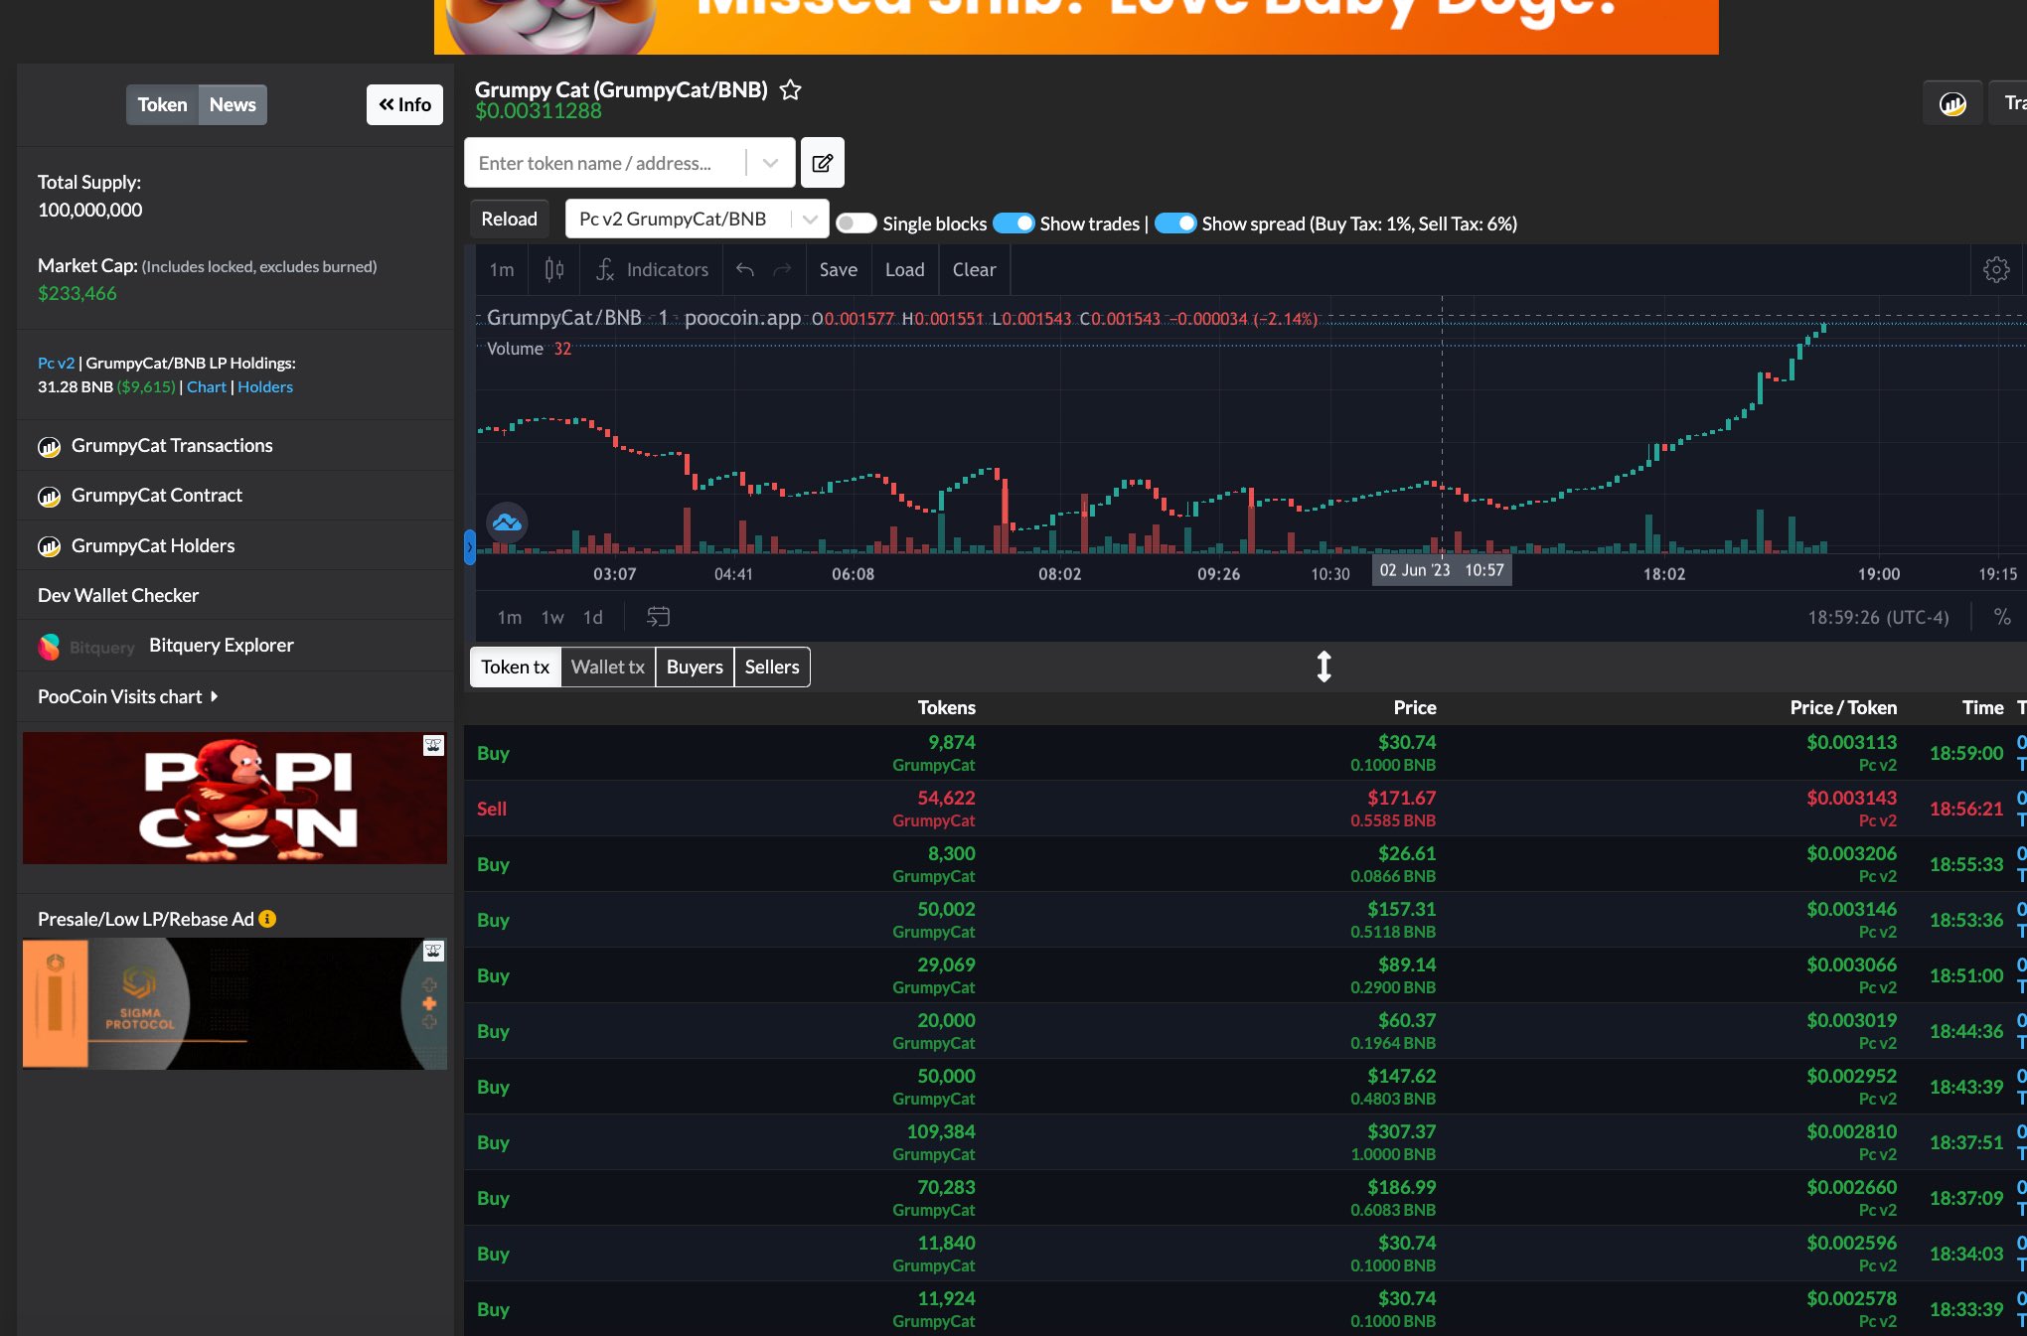Viewport: 2027px width, 1336px height.
Task: Open the News tab in the sidebar
Action: 232,104
